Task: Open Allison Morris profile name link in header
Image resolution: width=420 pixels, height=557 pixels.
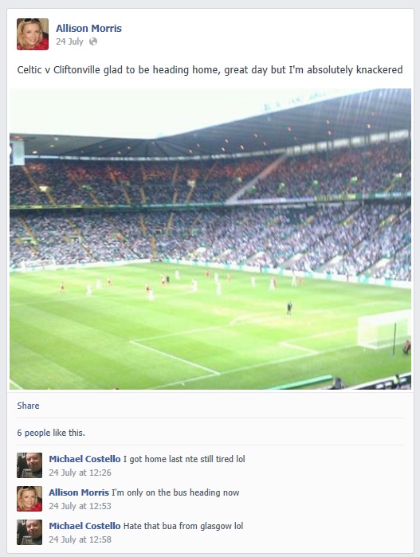Action: (x=88, y=28)
